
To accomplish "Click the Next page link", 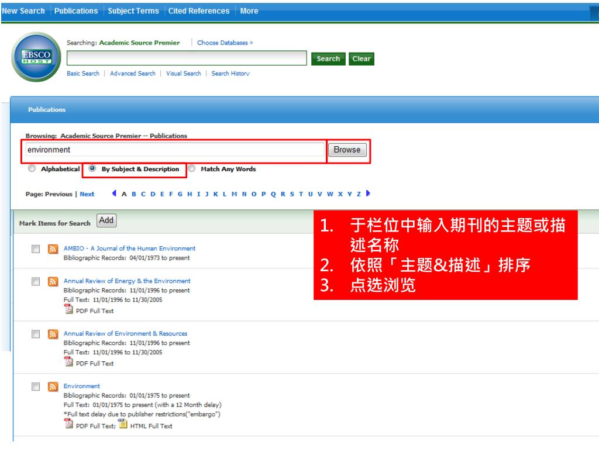I will click(87, 194).
